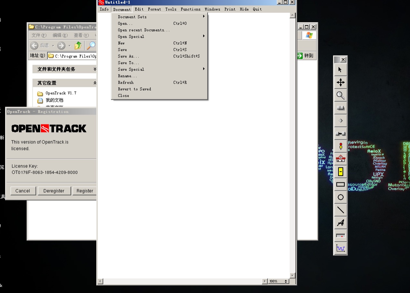Choose Revert to Saved entry
Viewport: 410px width, 293px height.
click(x=159, y=89)
